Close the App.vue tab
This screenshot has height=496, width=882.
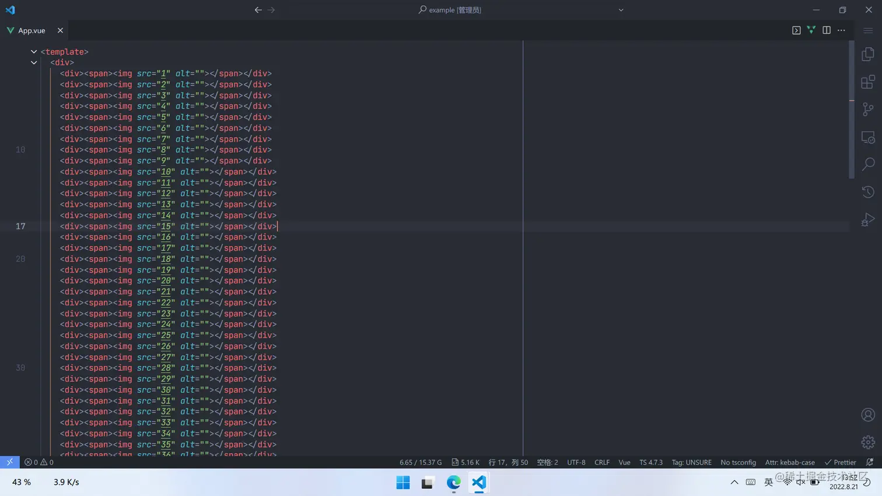(60, 30)
